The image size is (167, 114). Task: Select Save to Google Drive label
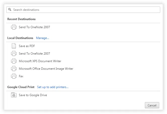[x=33, y=95]
